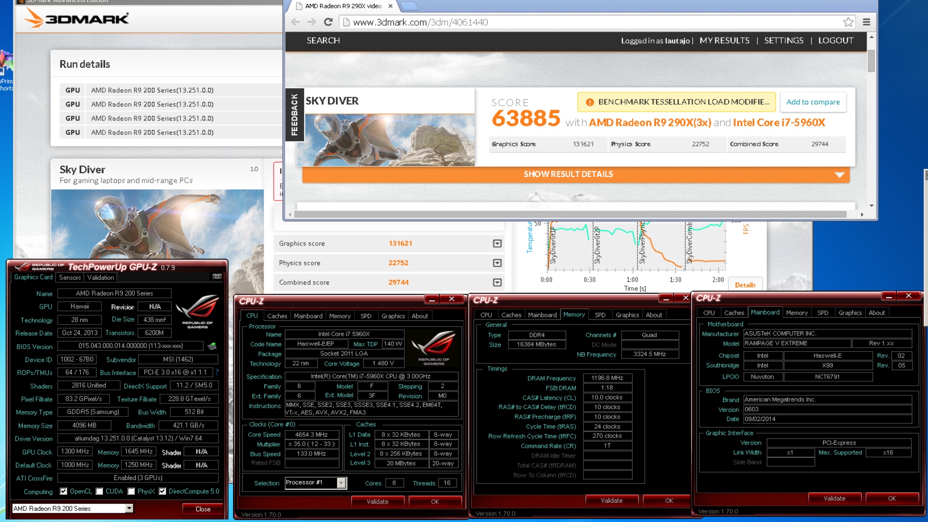Open the Chrome hamburger menu

coord(867,22)
